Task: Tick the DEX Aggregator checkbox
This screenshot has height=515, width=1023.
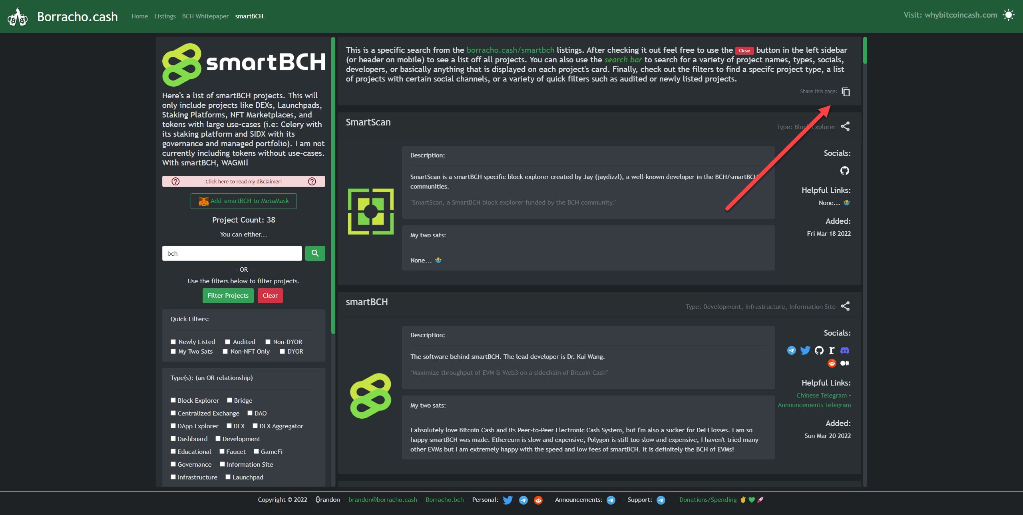Action: click(x=255, y=426)
